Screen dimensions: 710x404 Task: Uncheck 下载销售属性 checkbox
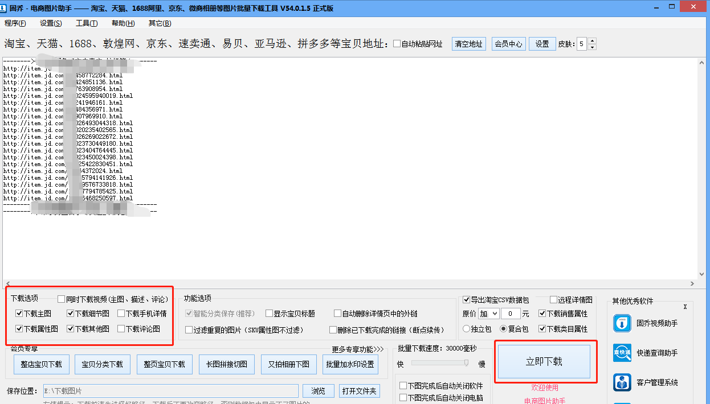(542, 314)
